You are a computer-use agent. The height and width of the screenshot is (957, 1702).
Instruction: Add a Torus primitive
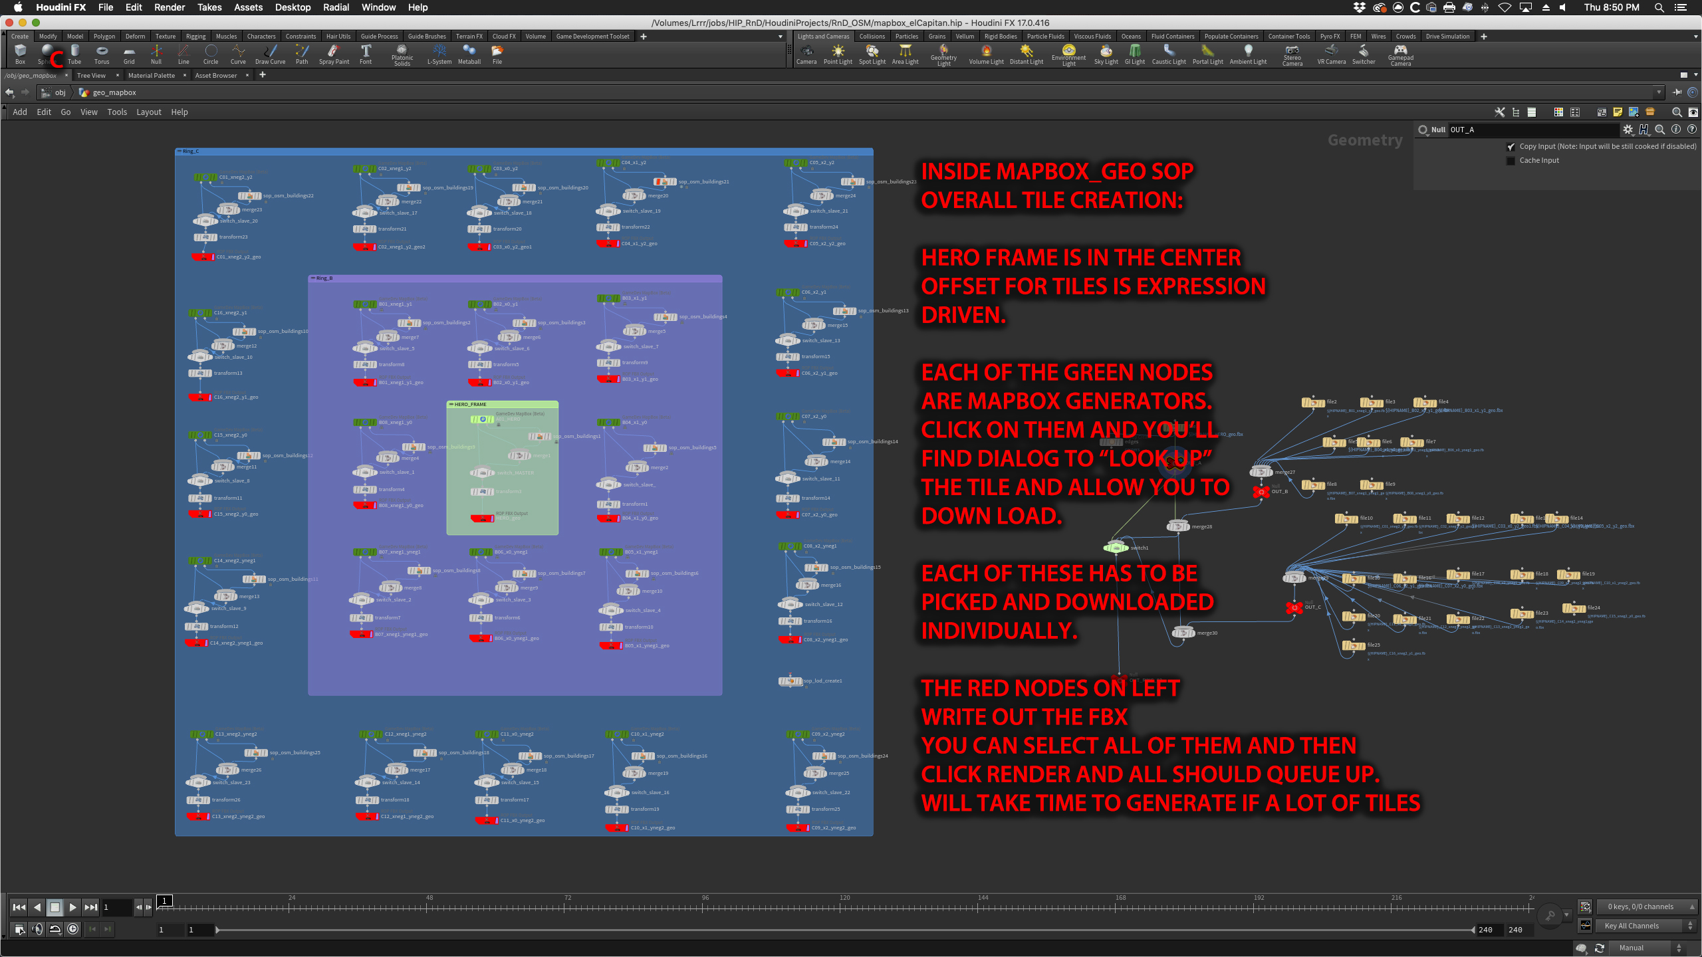(102, 54)
